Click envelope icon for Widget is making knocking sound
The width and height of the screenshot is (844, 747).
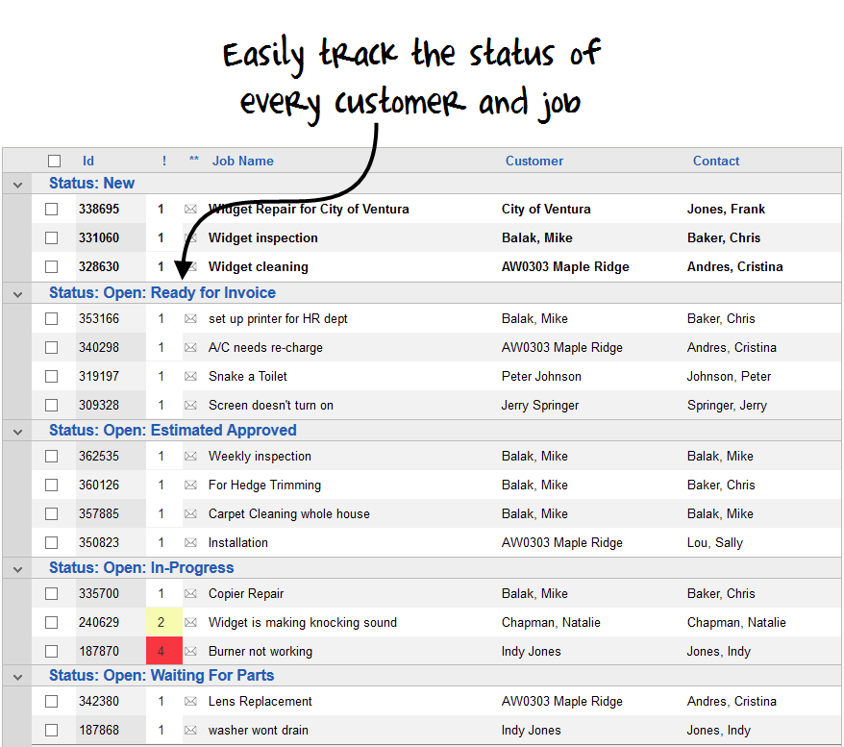pos(190,623)
